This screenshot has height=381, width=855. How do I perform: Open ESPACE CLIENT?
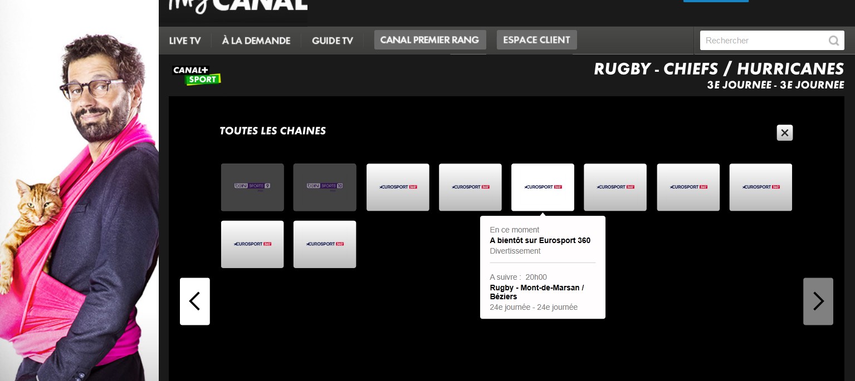[x=537, y=40]
